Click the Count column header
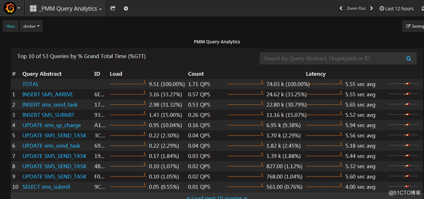 (196, 74)
